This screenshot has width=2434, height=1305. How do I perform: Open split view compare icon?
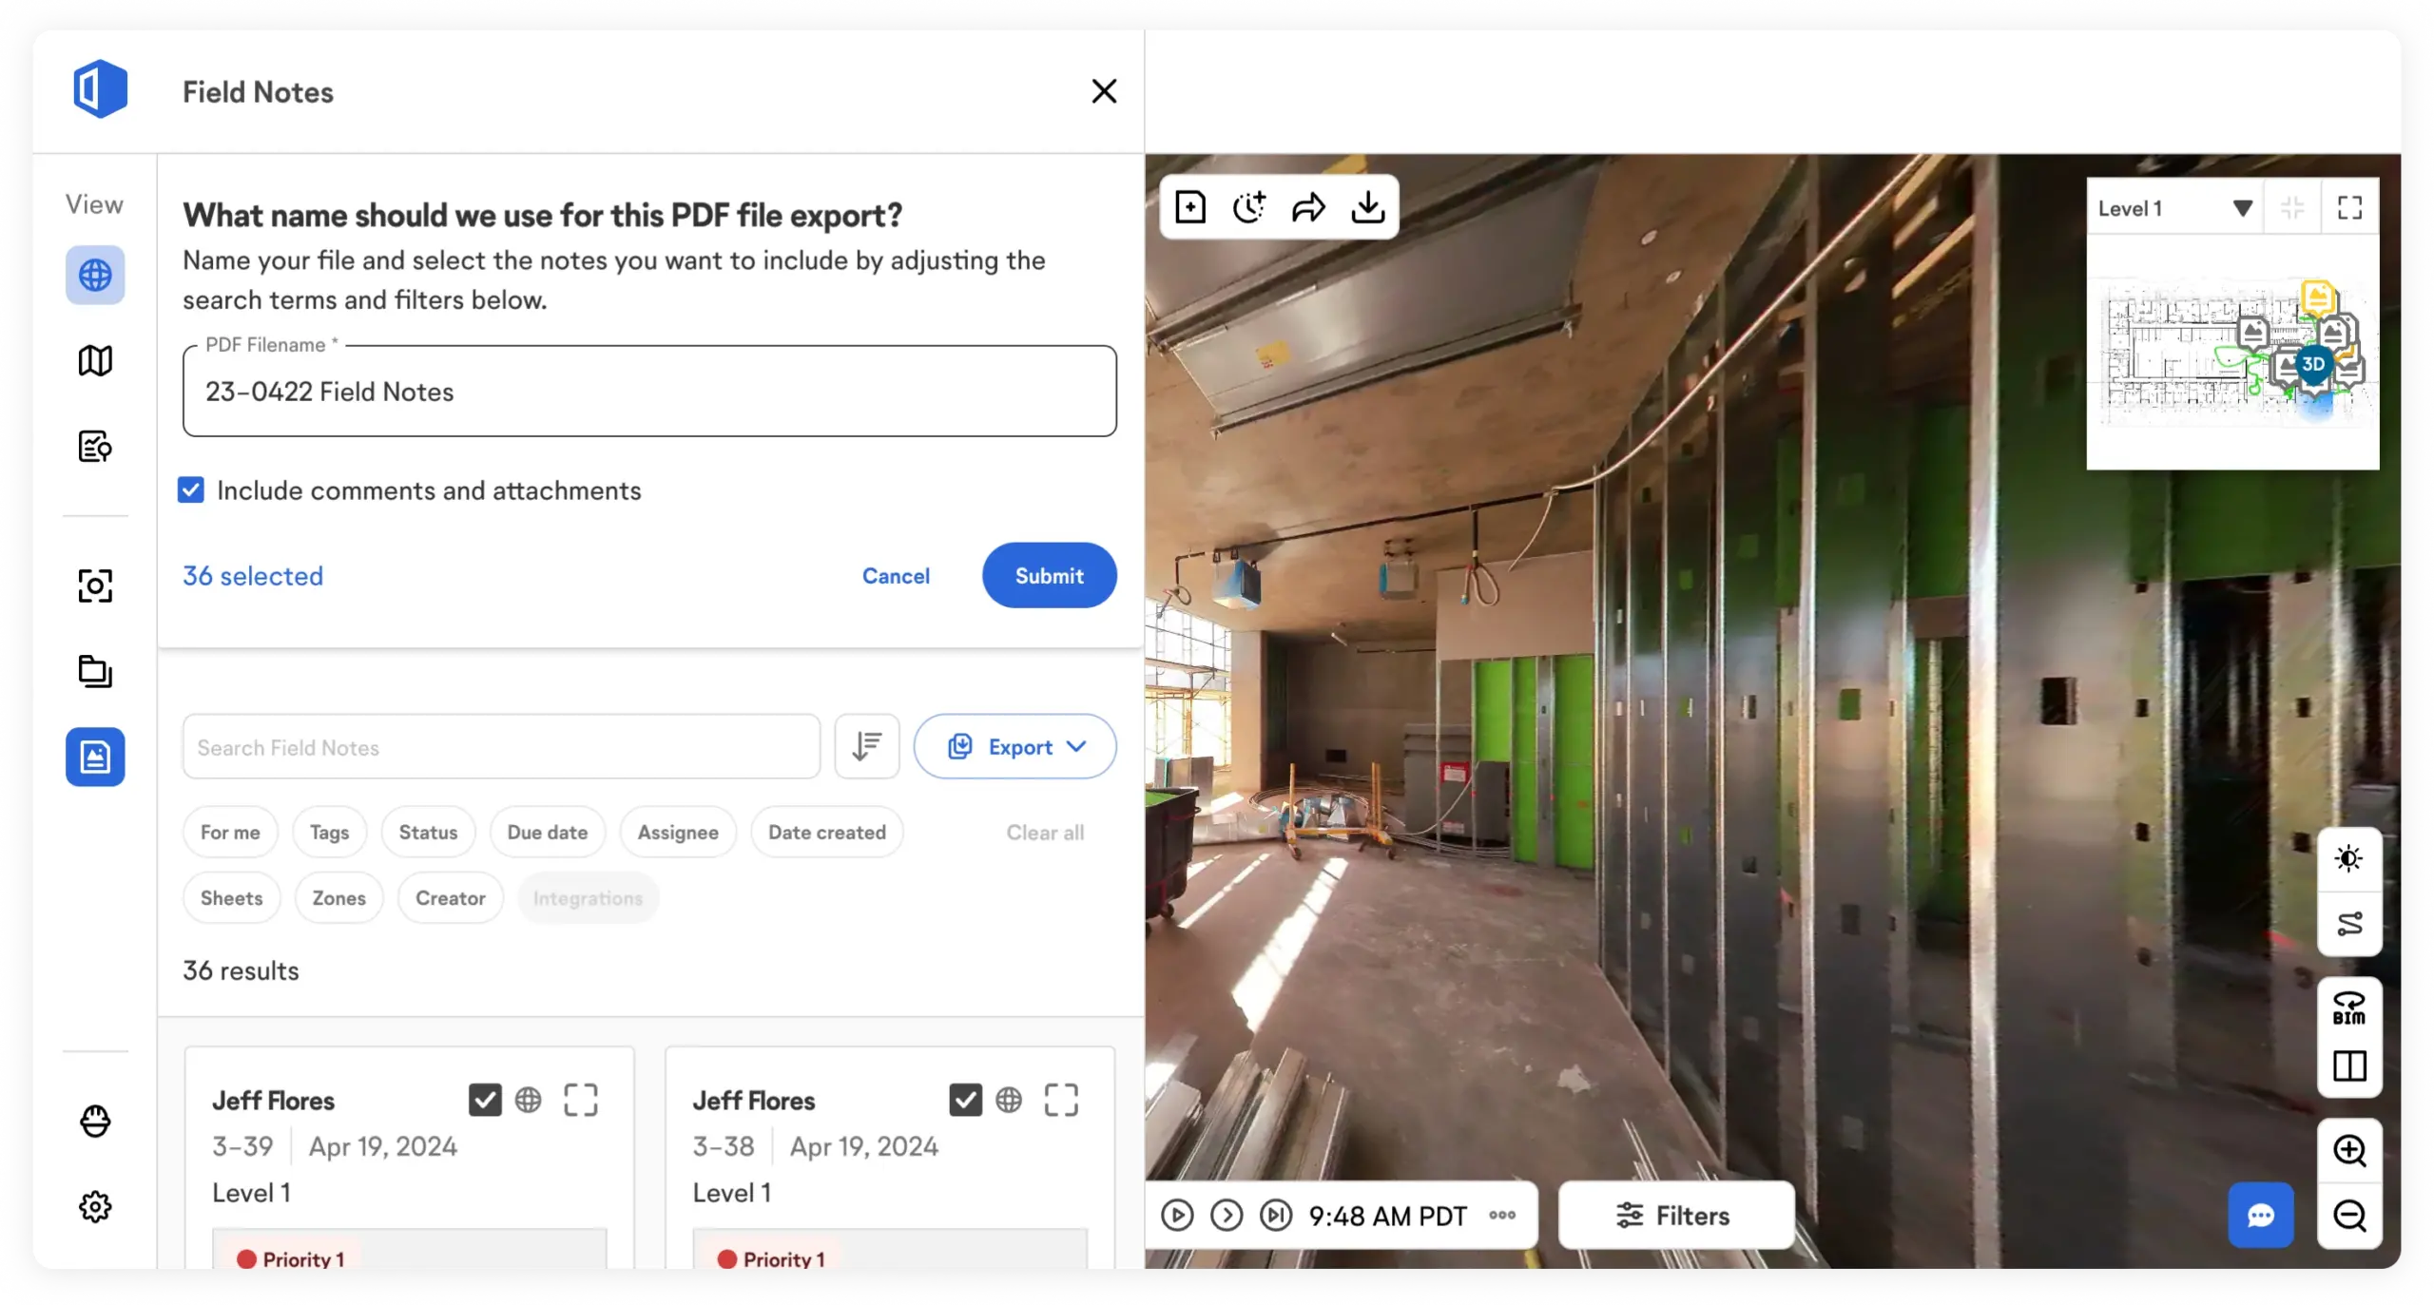pyautogui.click(x=2348, y=1066)
